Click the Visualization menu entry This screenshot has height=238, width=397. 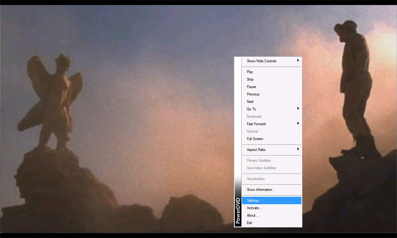tap(271, 179)
